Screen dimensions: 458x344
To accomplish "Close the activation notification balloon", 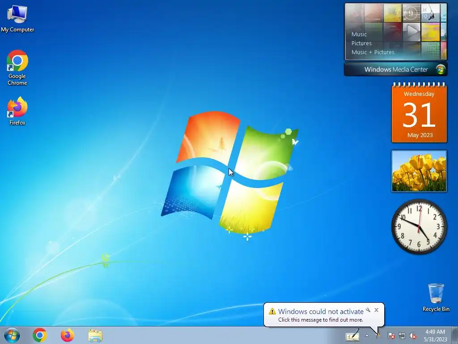I will (377, 310).
